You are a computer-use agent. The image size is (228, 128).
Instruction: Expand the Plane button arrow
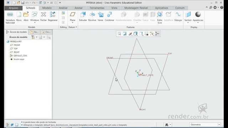[x=73, y=23]
